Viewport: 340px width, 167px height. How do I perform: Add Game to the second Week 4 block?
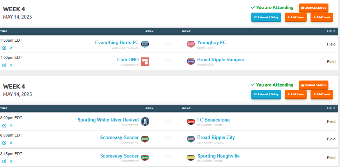point(296,94)
